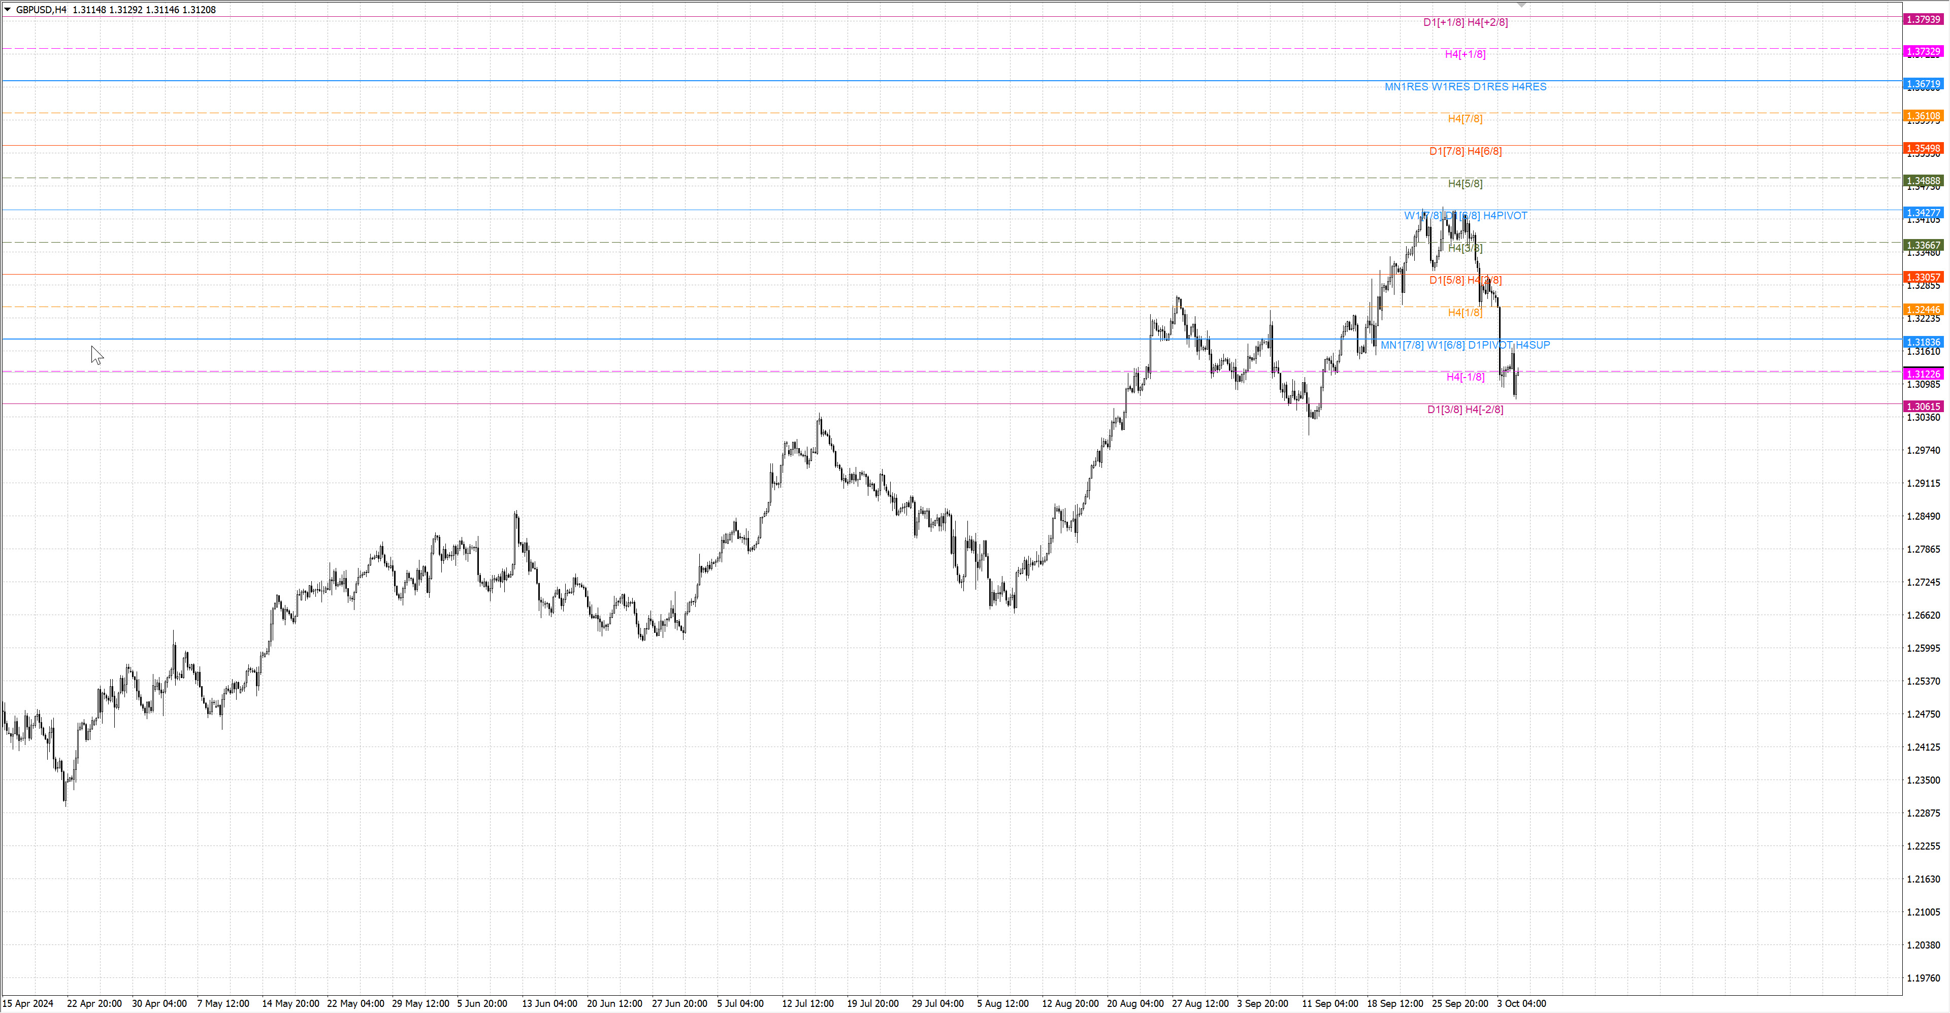1950x1013 pixels.
Task: Click the blue 1.34277 price tag
Action: coord(1923,213)
